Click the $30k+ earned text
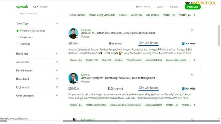Image resolution: width=221 pixels, height=124 pixels. [115, 89]
